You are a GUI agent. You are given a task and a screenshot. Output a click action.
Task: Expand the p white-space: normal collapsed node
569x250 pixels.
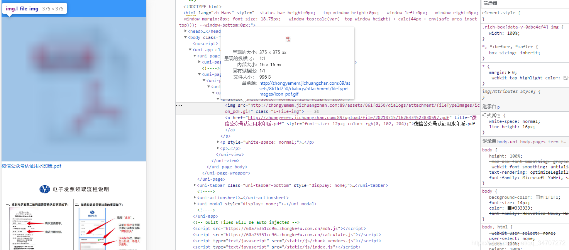point(218,142)
